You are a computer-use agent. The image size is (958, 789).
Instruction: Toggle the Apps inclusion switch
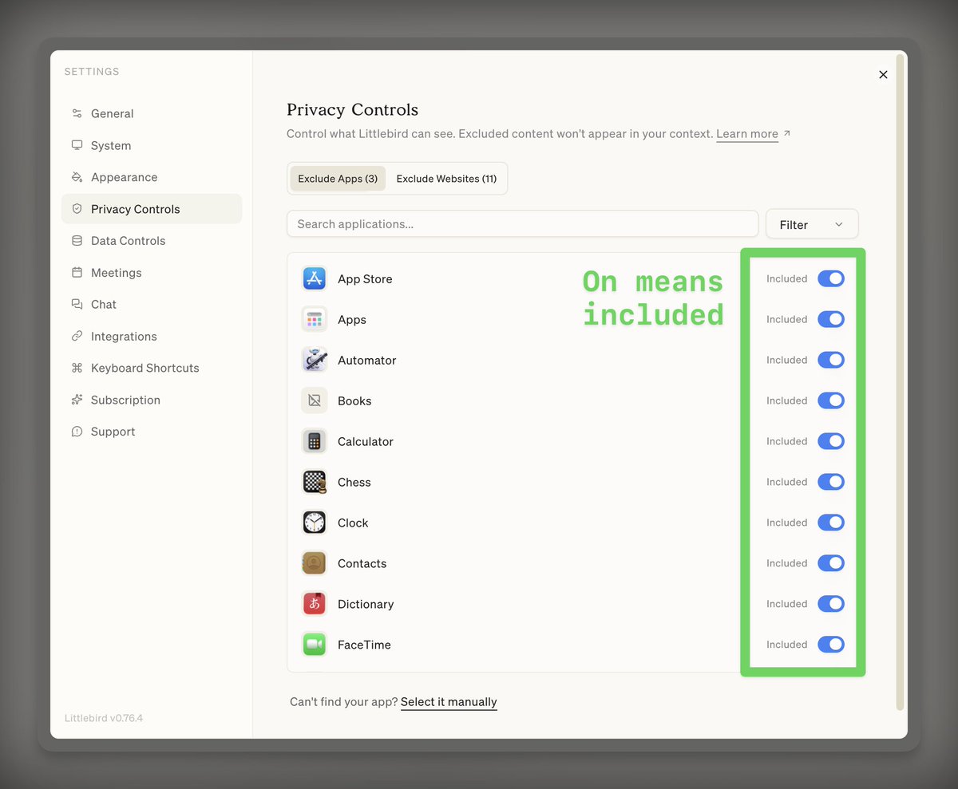point(831,319)
